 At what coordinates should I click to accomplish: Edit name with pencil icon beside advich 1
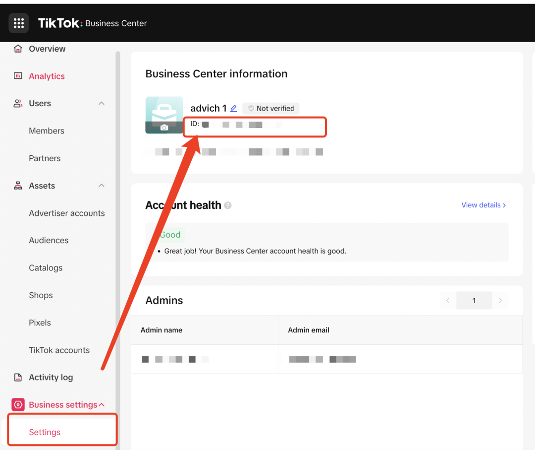click(233, 108)
